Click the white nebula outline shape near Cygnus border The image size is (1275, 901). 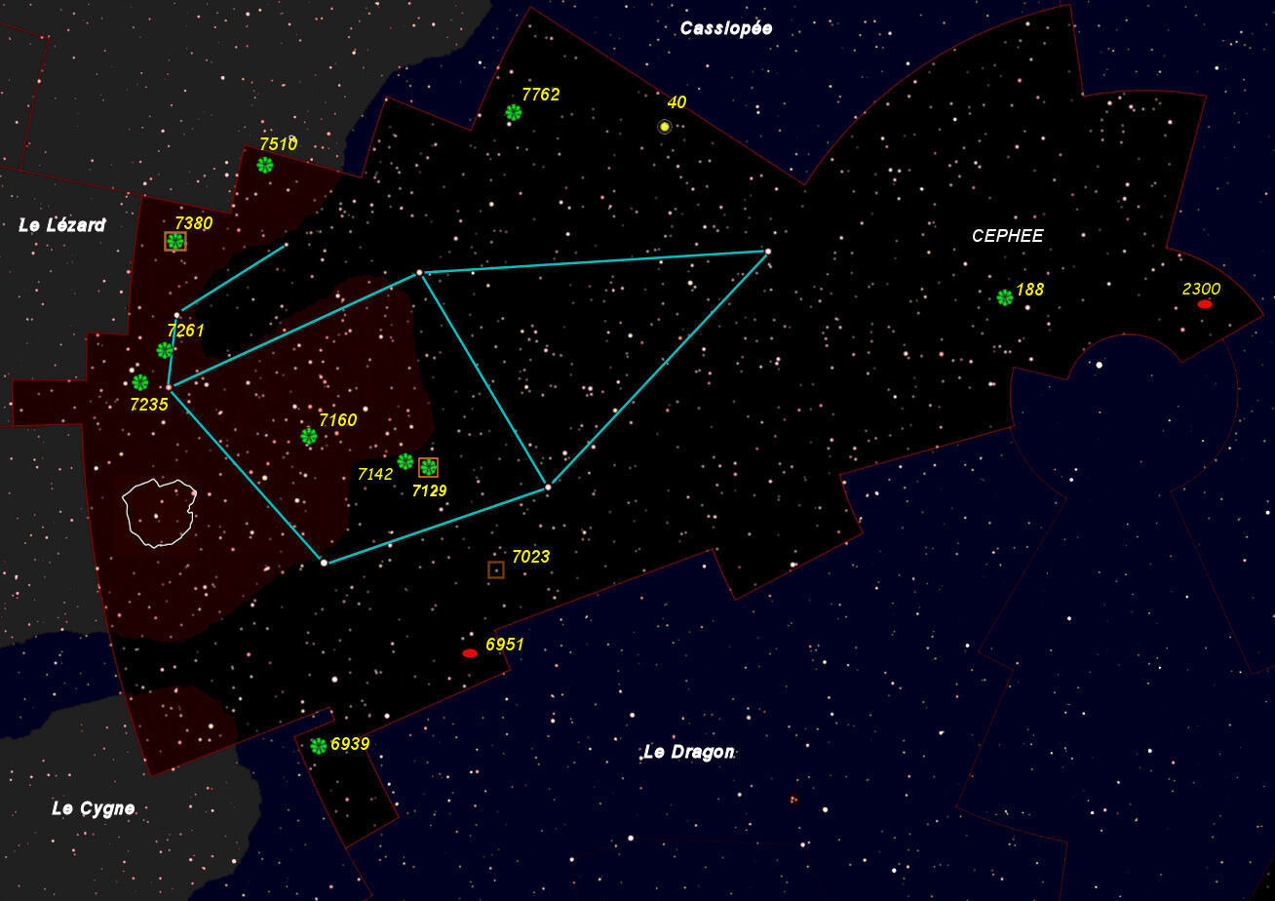point(159,513)
